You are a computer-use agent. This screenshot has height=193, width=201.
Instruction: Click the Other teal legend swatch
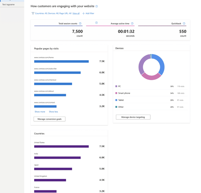click(x=116, y=107)
